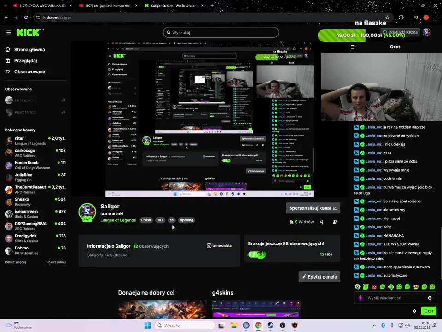Click Spersonalizuj kanał button
This screenshot has height=332, width=442.
[313, 208]
